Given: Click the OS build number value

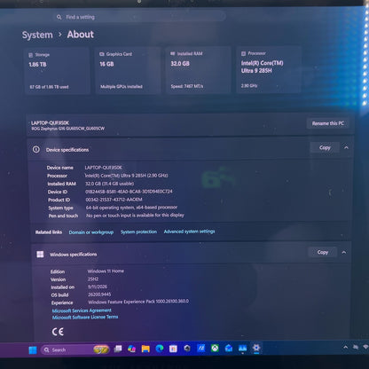Looking at the screenshot, I should (x=99, y=294).
